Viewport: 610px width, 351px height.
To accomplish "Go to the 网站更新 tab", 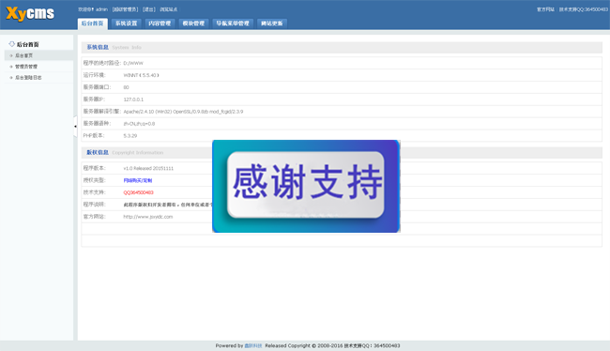I will tap(272, 23).
